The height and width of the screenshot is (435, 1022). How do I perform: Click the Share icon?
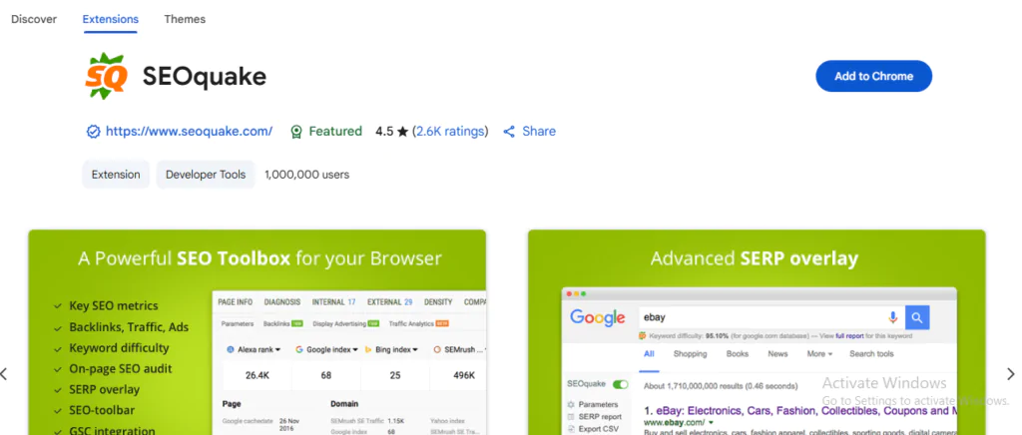[x=509, y=132]
